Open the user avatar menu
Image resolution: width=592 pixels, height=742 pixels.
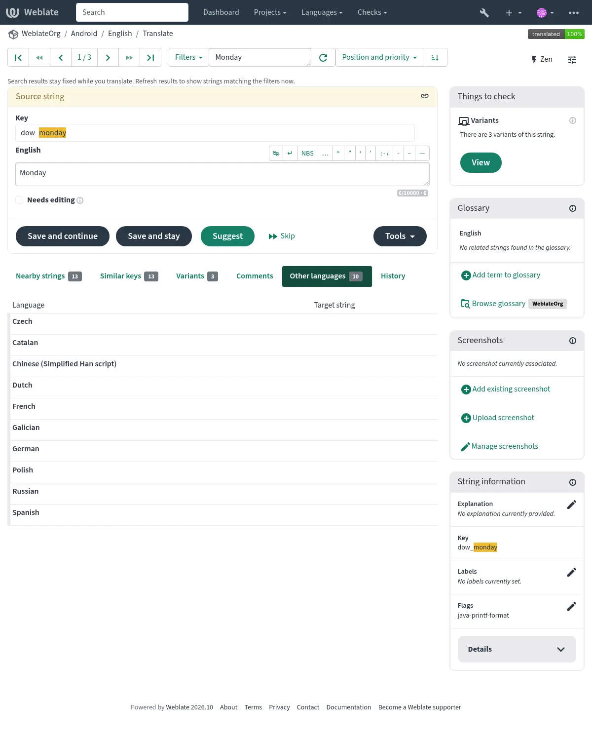545,12
